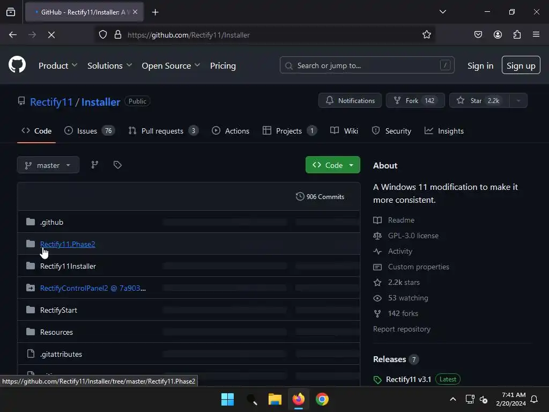The height and width of the screenshot is (412, 549).
Task: Switch to Actions tab
Action: (x=231, y=131)
